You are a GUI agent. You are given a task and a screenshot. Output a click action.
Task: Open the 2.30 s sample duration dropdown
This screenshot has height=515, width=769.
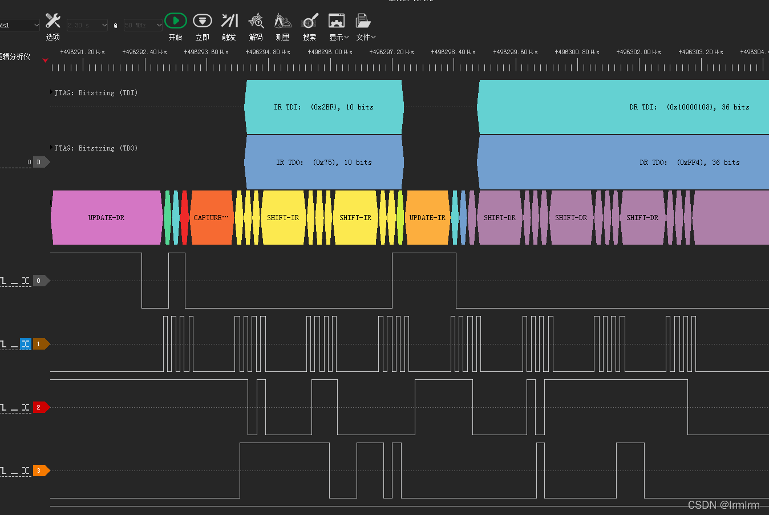(87, 25)
